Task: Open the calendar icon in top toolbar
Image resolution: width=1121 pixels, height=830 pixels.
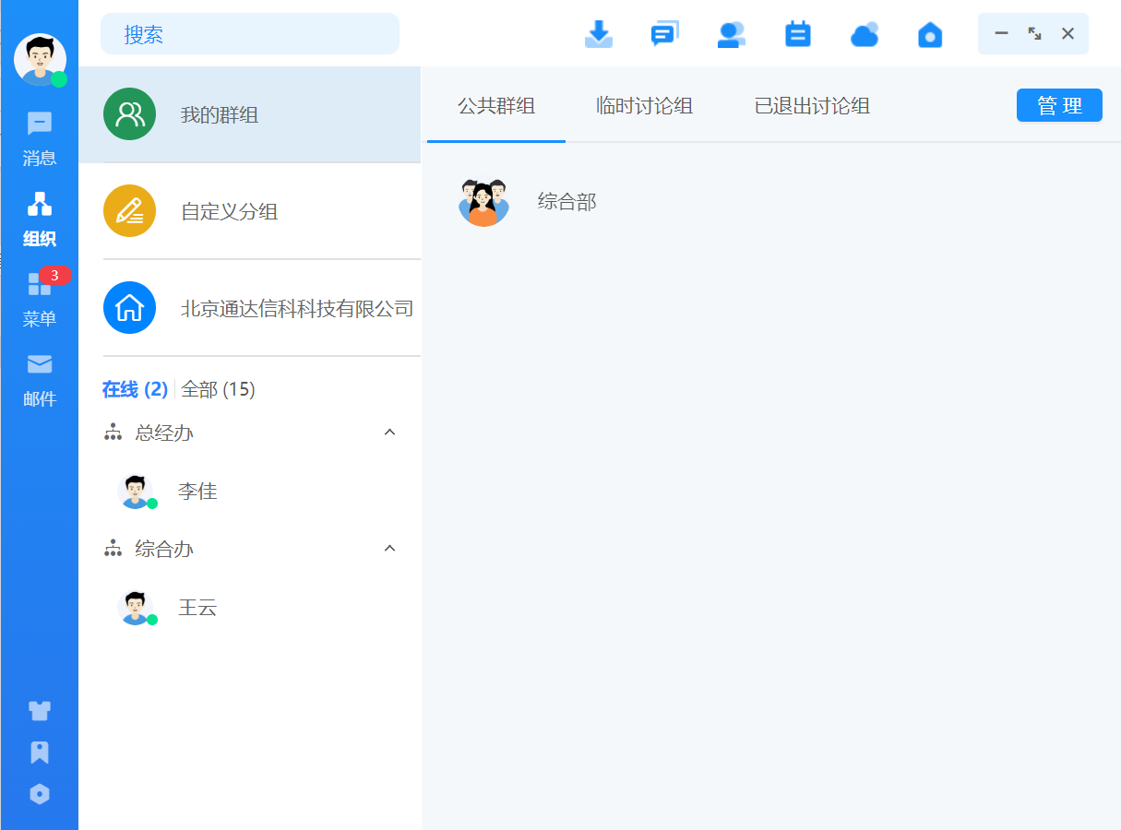Action: pos(797,34)
